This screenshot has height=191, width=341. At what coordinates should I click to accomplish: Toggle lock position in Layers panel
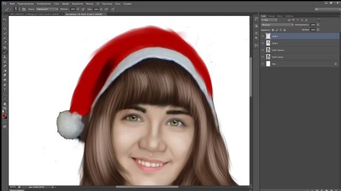pyautogui.click(x=281, y=30)
